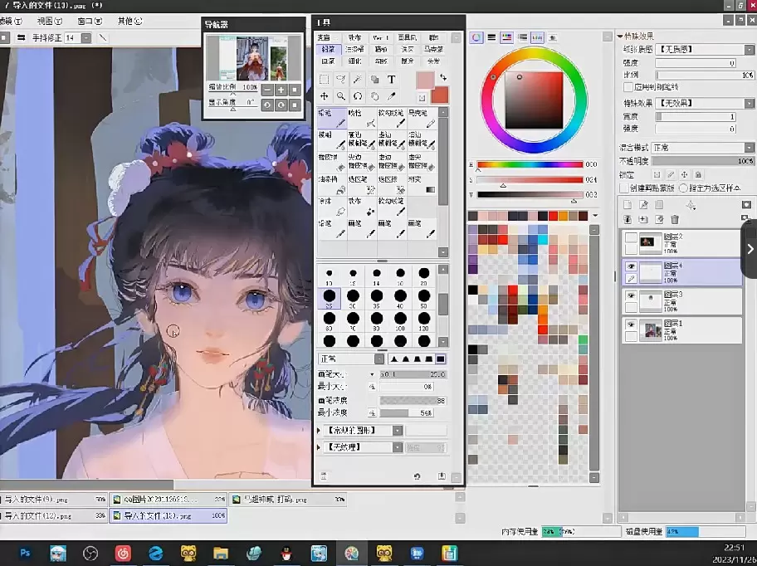Click the new layer icon
Image resolution: width=757 pixels, height=566 pixels.
click(628, 205)
